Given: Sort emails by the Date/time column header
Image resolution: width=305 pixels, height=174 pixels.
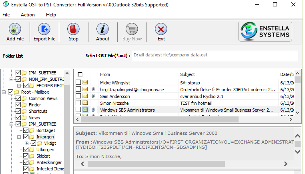Looking at the screenshot, I should (286, 74).
